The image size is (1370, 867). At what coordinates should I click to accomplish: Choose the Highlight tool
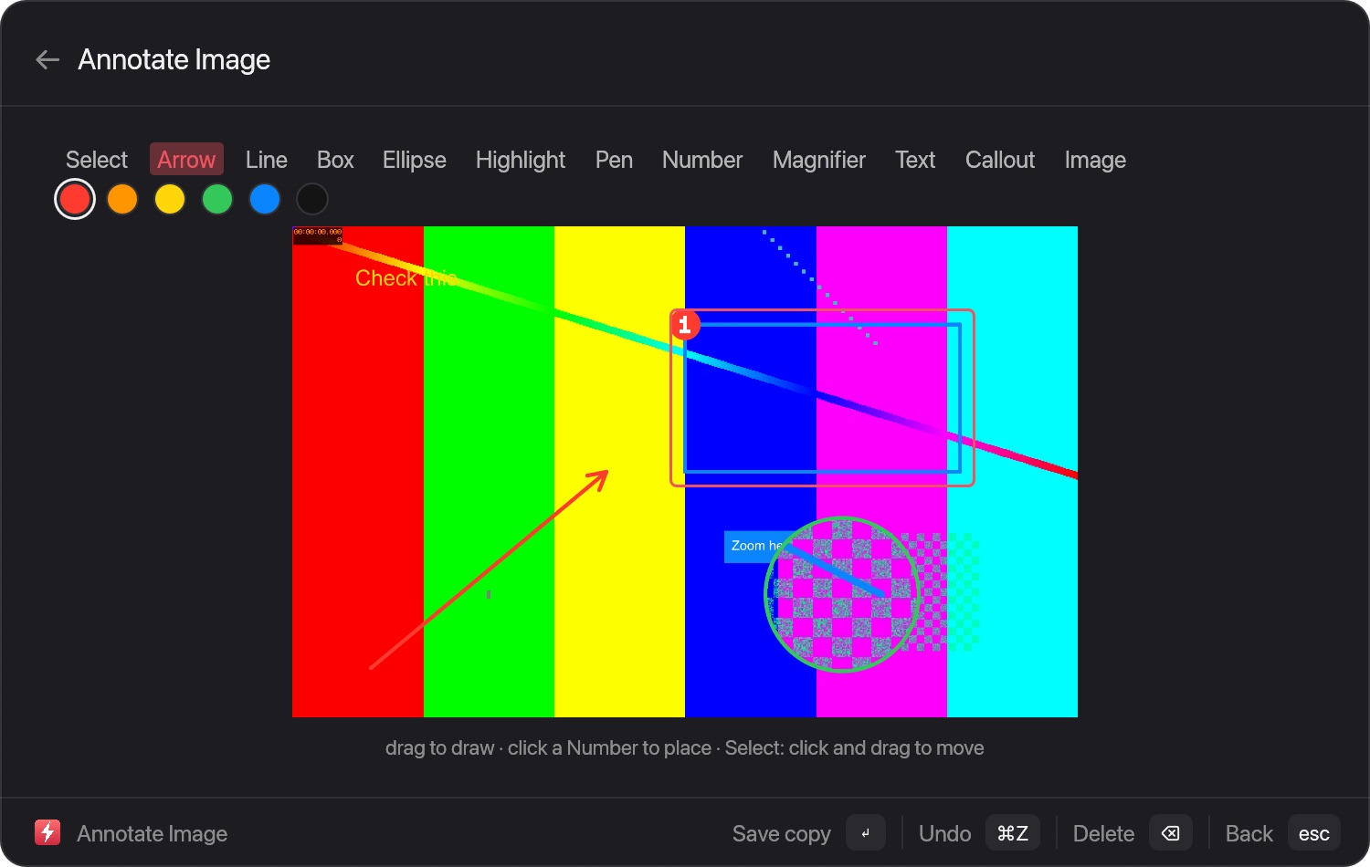[x=521, y=160]
